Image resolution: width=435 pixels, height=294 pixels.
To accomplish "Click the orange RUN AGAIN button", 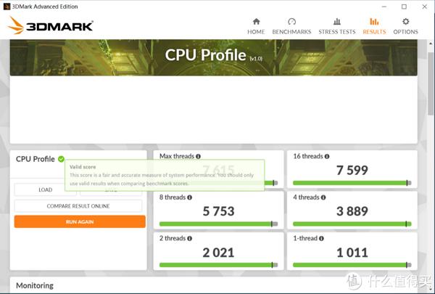I will (x=80, y=221).
